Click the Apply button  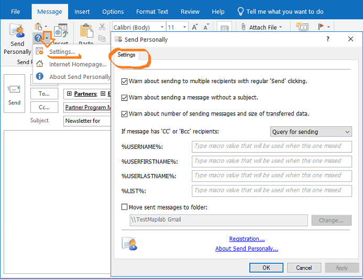[x=342, y=268]
